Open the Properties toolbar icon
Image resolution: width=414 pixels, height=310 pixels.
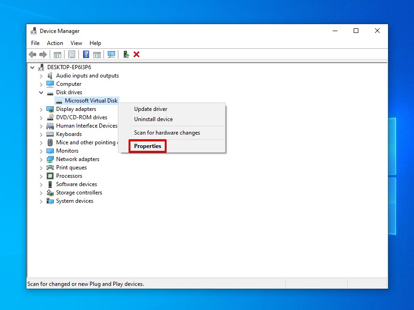(71, 55)
